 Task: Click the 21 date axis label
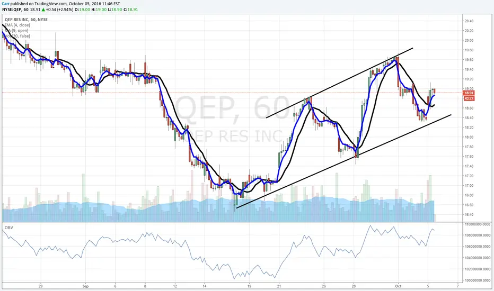pyautogui.click(x=279, y=286)
